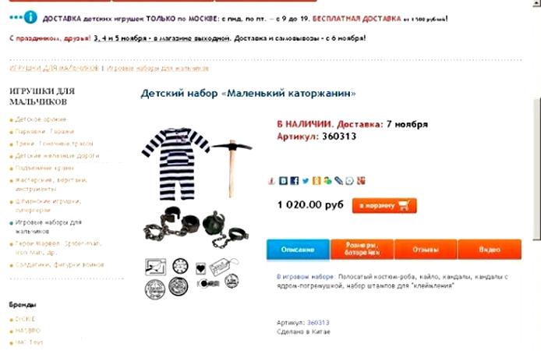Viewport: 541px width, 351px height.
Task: Select Детское оружие category in sidebar
Action: (41, 119)
